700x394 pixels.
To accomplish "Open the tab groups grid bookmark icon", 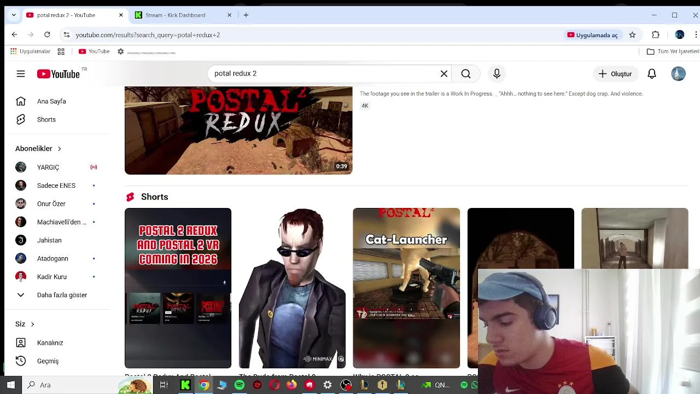I will point(61,51).
